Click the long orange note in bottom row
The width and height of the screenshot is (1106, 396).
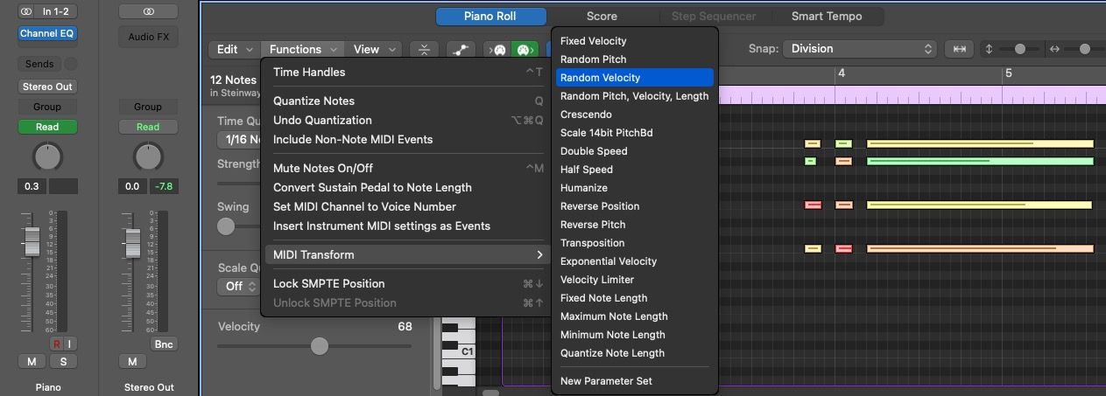[979, 249]
